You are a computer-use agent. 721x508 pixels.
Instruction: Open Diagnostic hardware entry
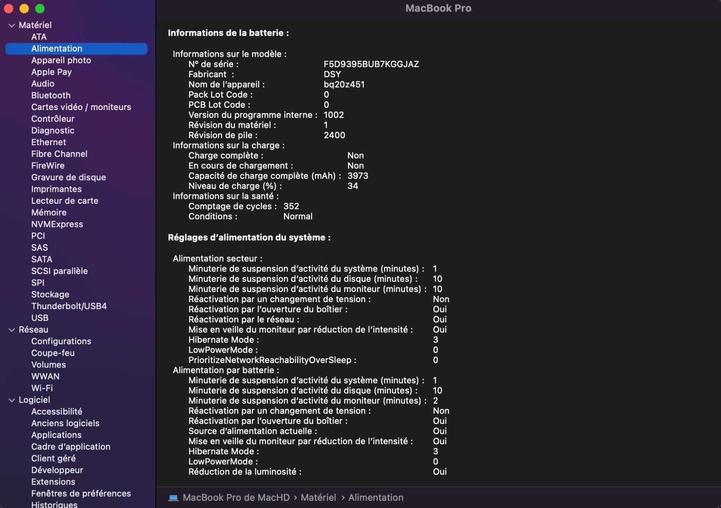(53, 131)
